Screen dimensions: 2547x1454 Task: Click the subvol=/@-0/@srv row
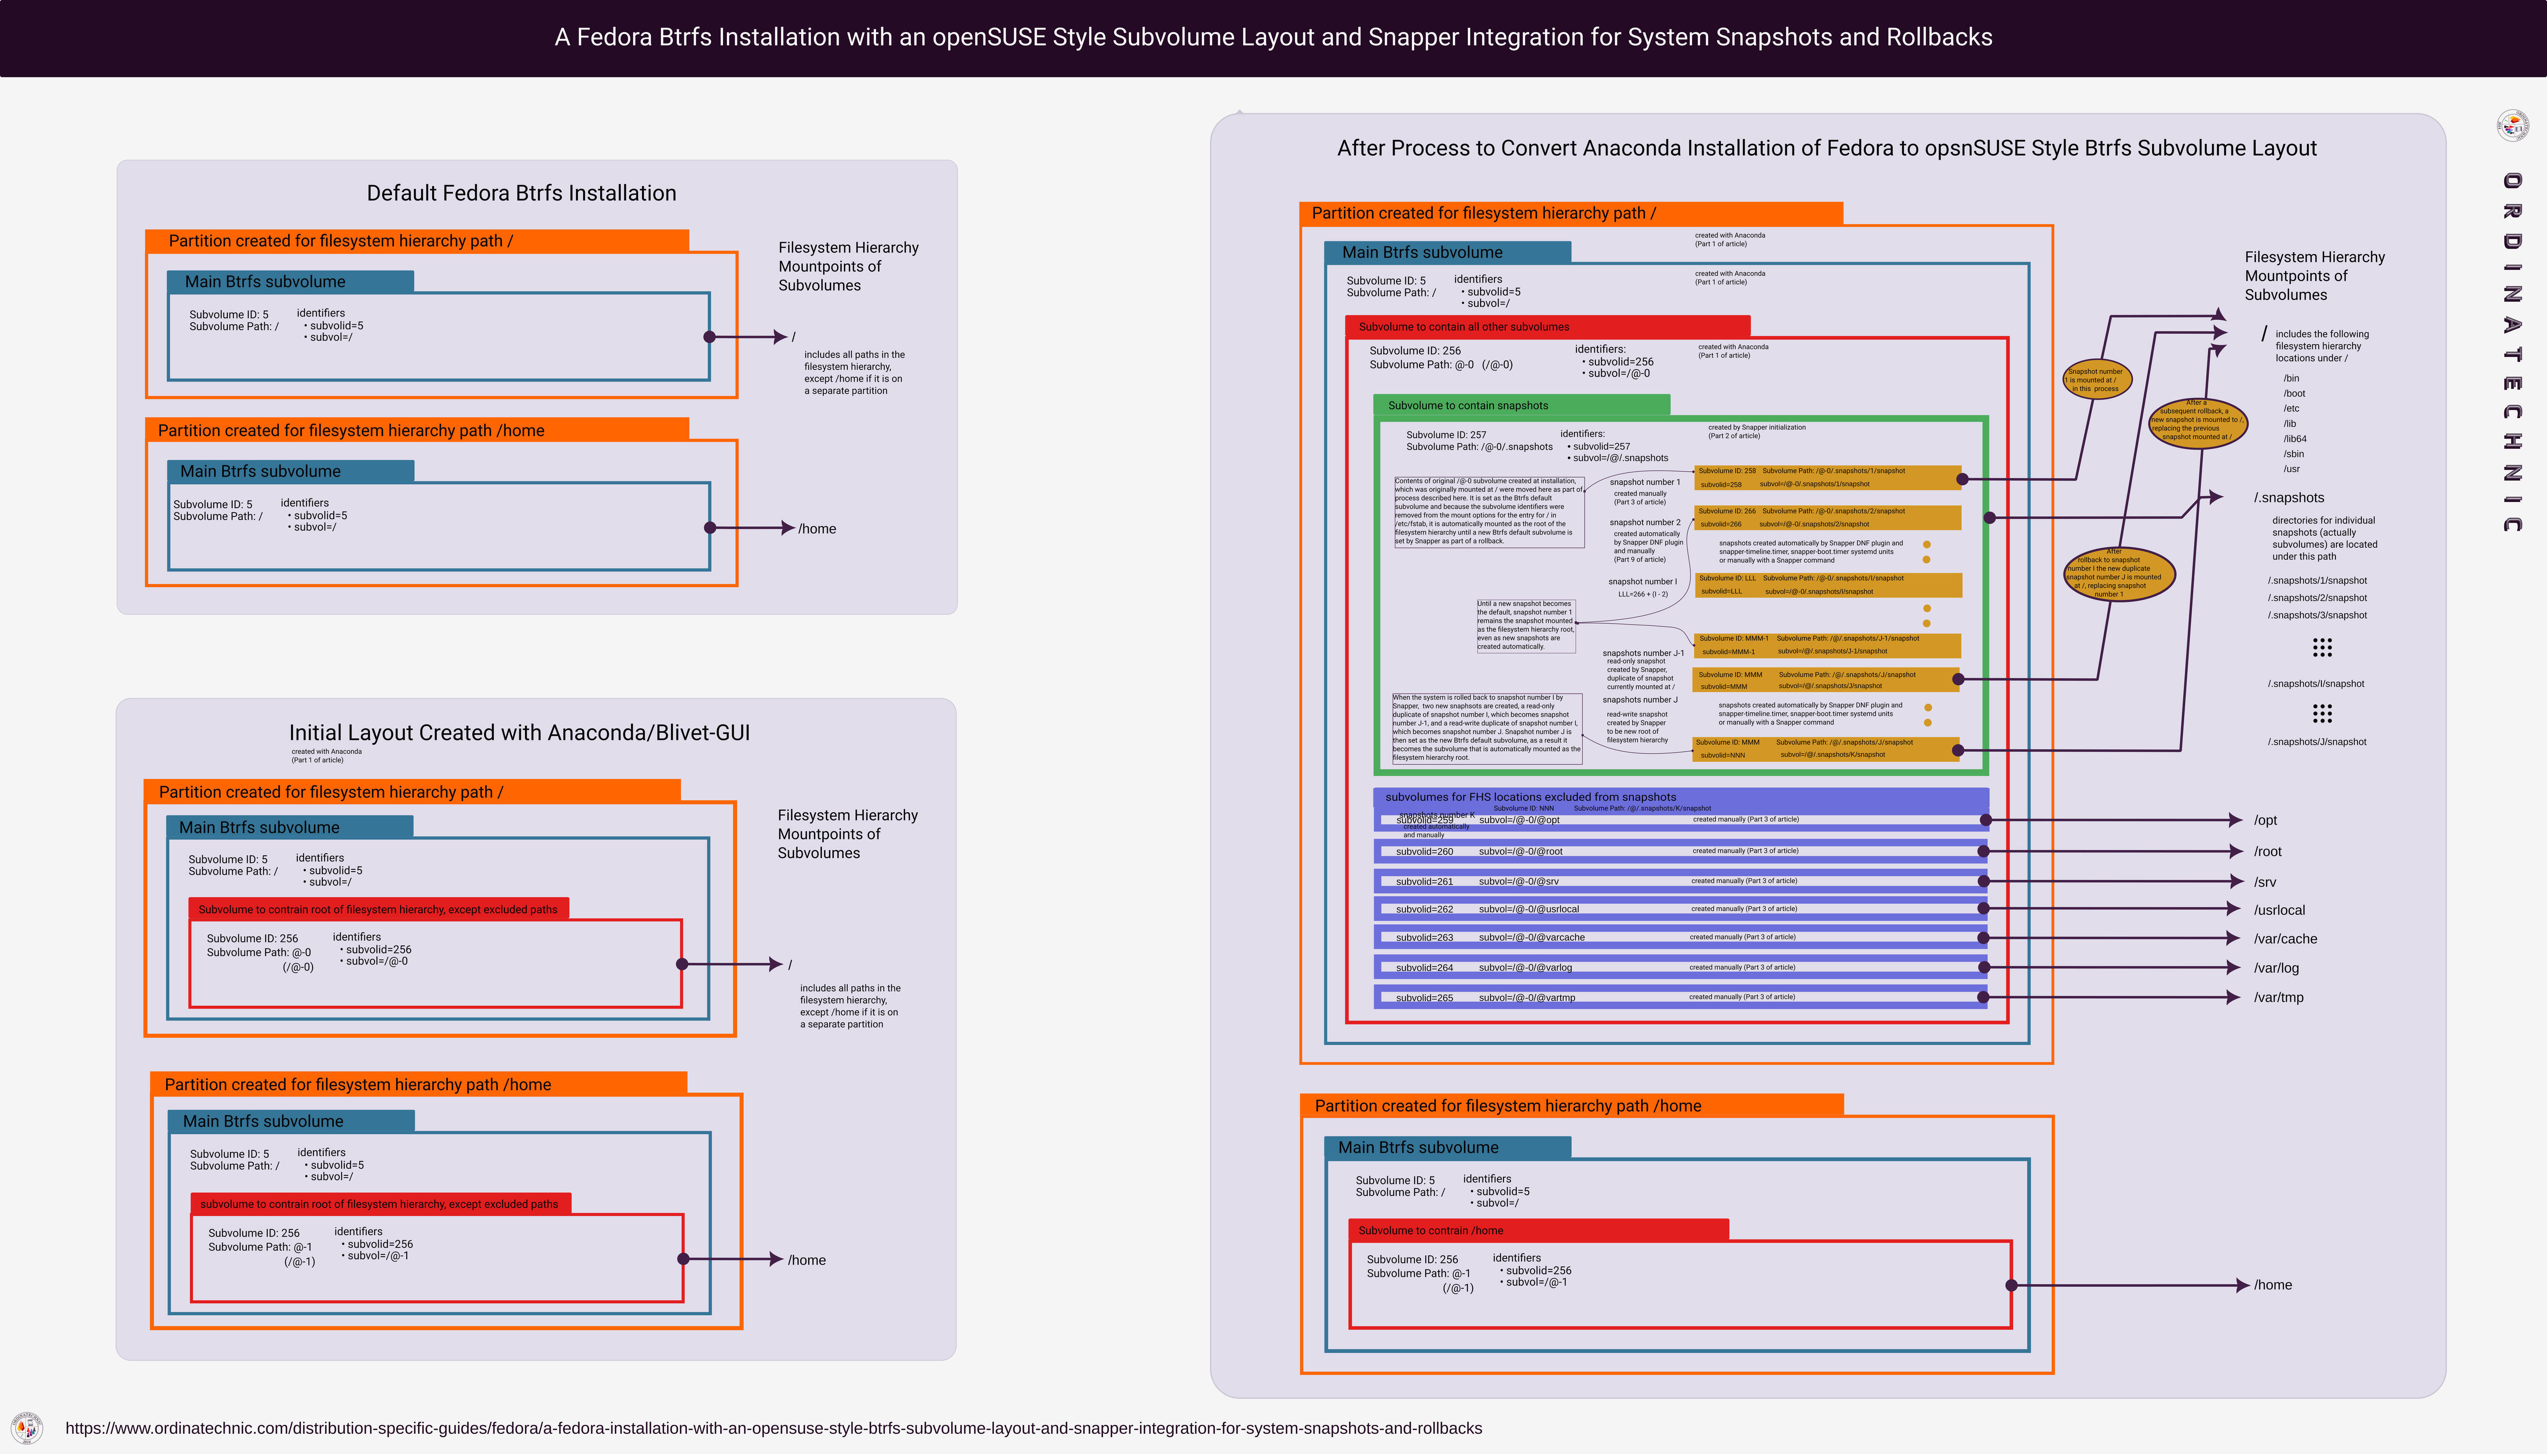click(1681, 881)
